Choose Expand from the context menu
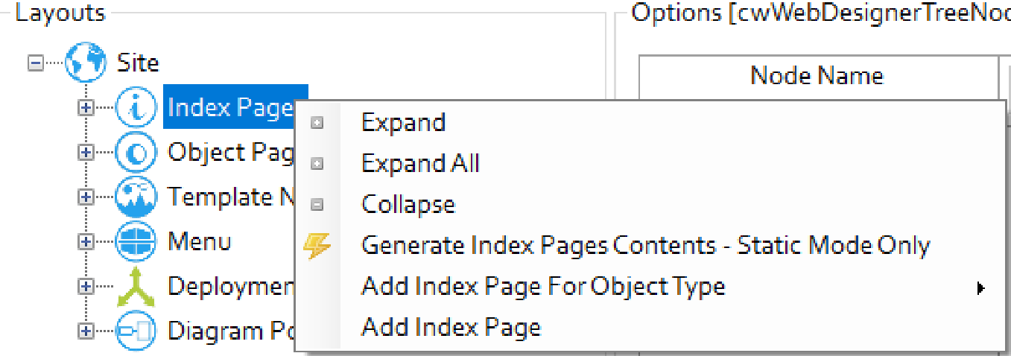This screenshot has width=1011, height=356. tap(403, 123)
